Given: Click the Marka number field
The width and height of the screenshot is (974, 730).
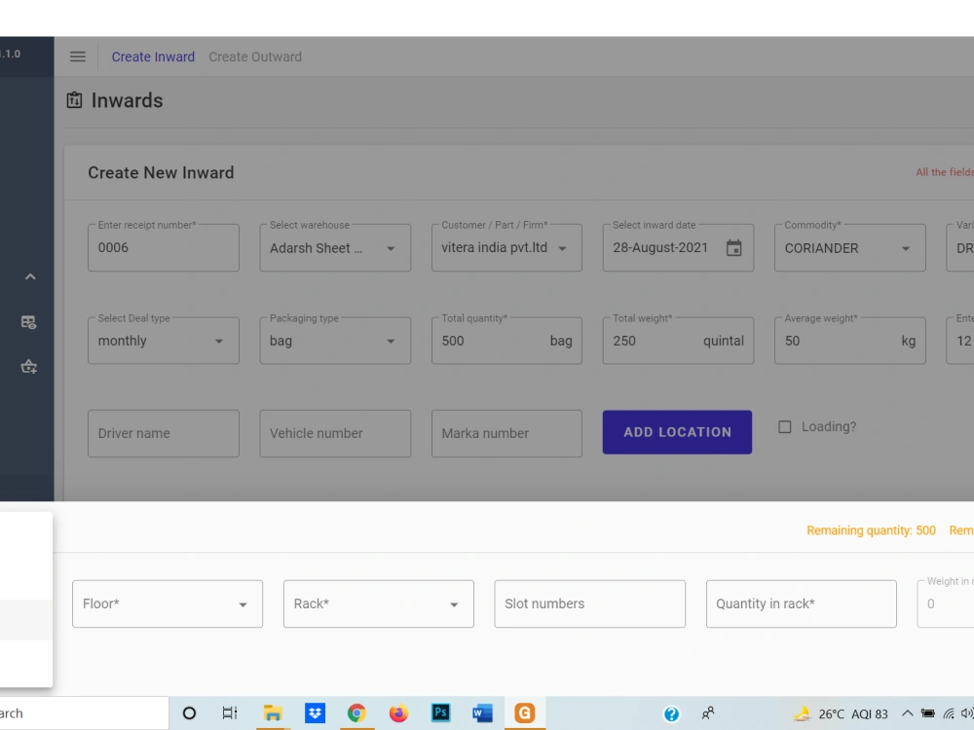Looking at the screenshot, I should [x=506, y=433].
